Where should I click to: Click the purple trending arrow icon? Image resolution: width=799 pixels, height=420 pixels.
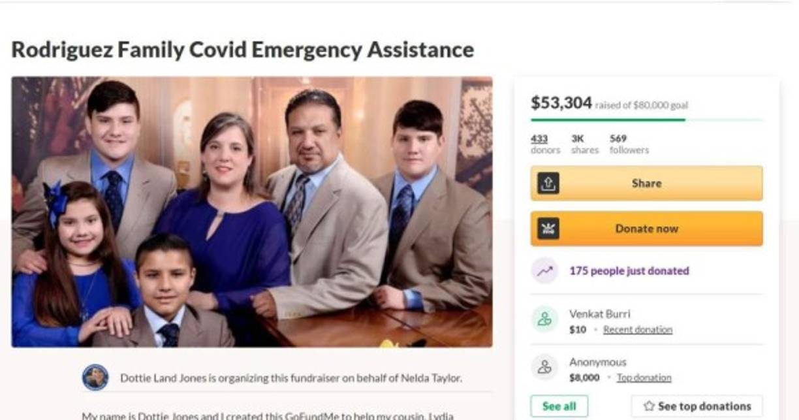pos(544,271)
